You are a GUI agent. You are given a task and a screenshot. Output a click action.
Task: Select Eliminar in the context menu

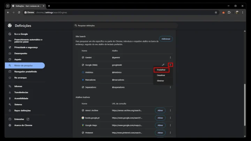[x=160, y=81]
